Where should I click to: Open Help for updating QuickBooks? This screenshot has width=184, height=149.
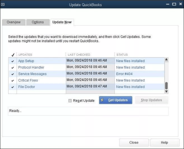pos(164,143)
